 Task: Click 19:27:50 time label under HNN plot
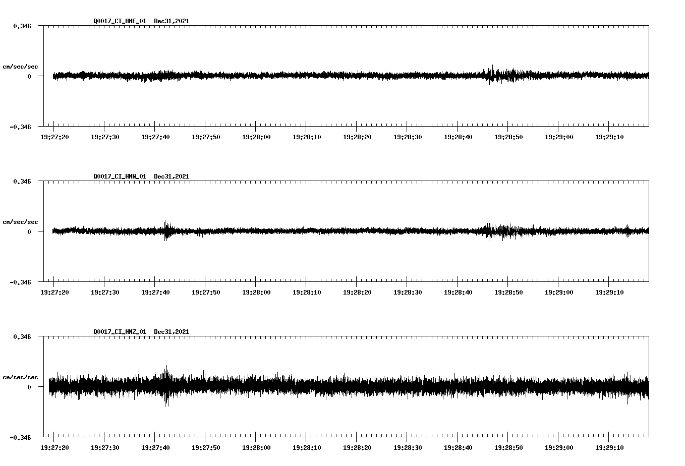tap(206, 293)
